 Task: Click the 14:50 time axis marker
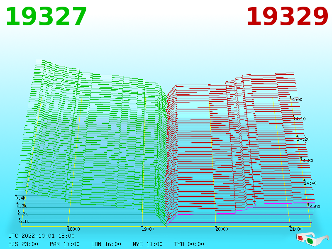314,207
